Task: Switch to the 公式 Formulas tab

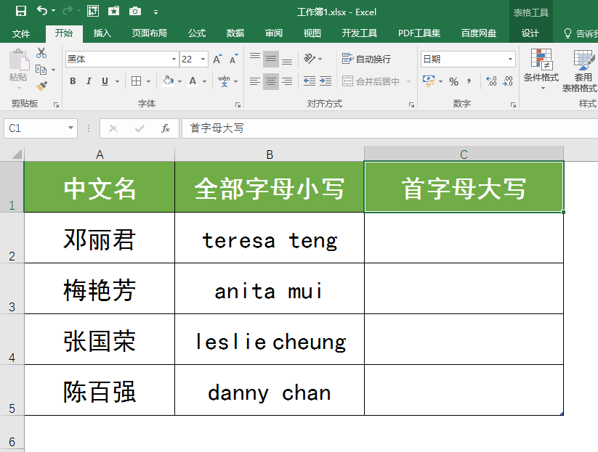Action: pos(197,33)
